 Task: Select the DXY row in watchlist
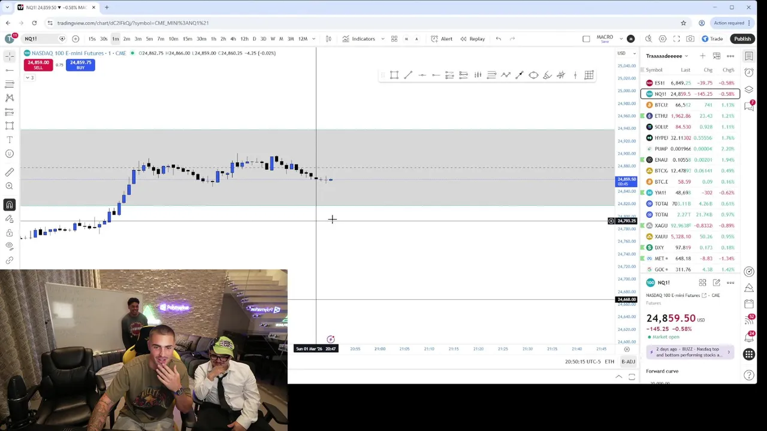[690, 247]
